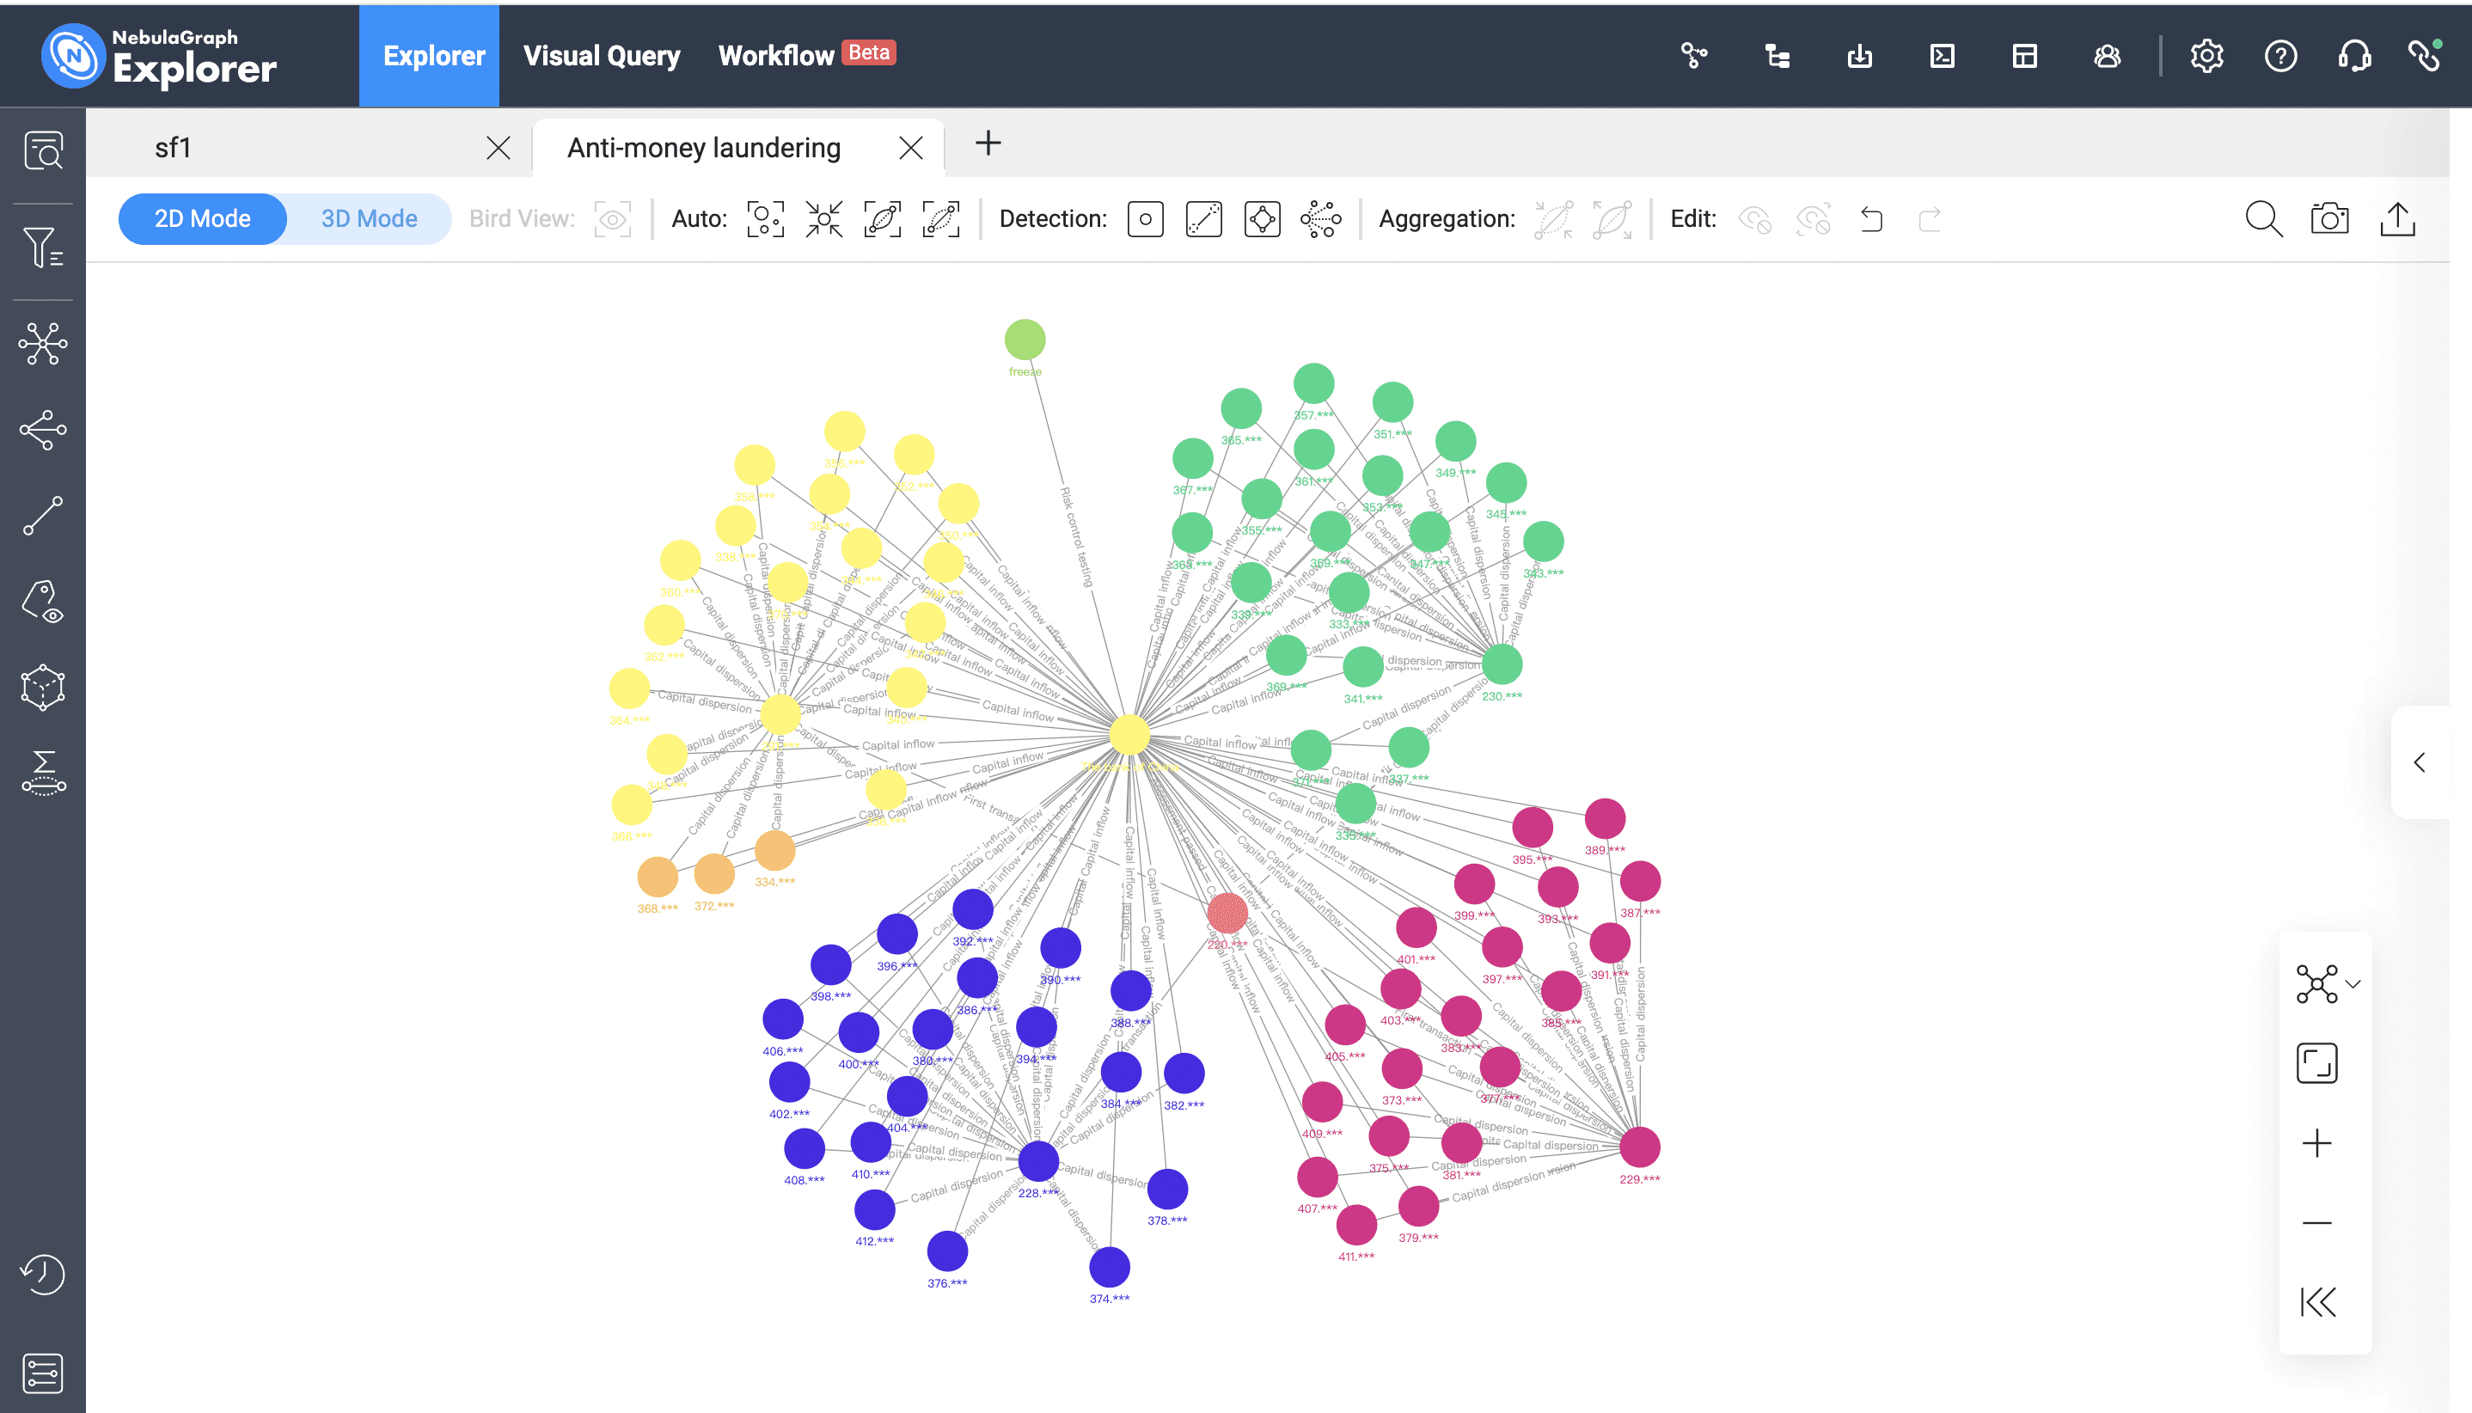
Task: Export the graph using the export icon
Action: pyautogui.click(x=2397, y=219)
